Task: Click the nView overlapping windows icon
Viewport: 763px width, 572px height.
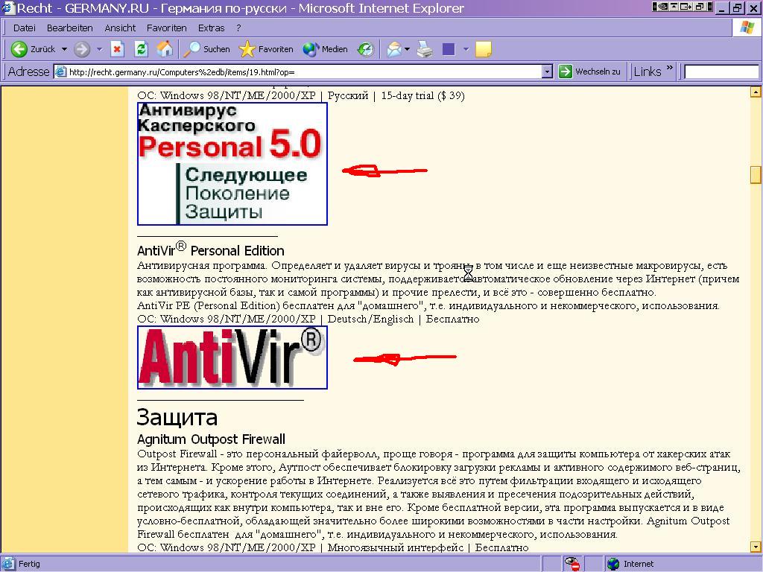Action: (x=700, y=7)
